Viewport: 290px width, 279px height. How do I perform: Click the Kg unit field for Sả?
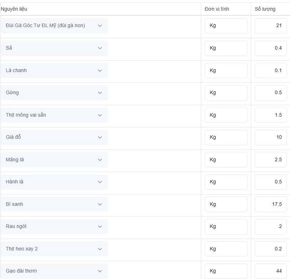(x=226, y=48)
